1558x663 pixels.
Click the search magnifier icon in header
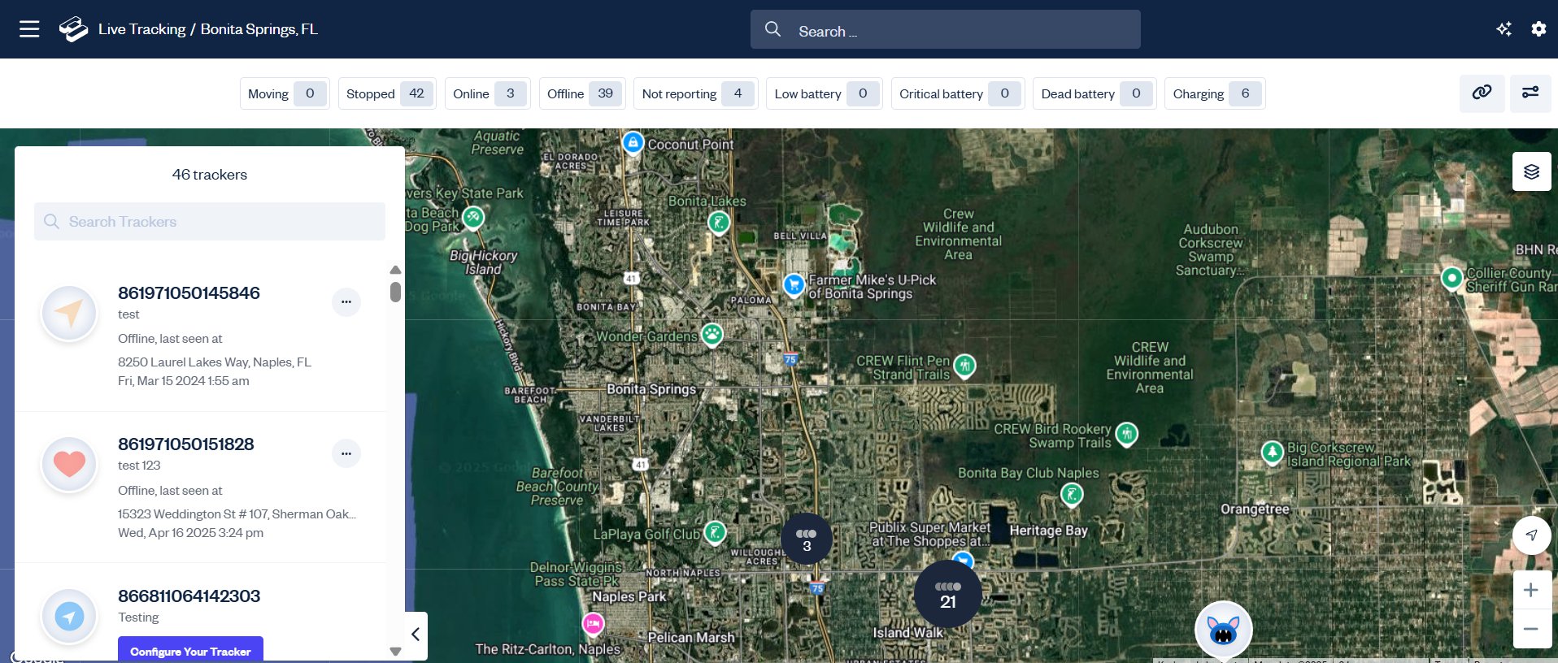(x=772, y=29)
